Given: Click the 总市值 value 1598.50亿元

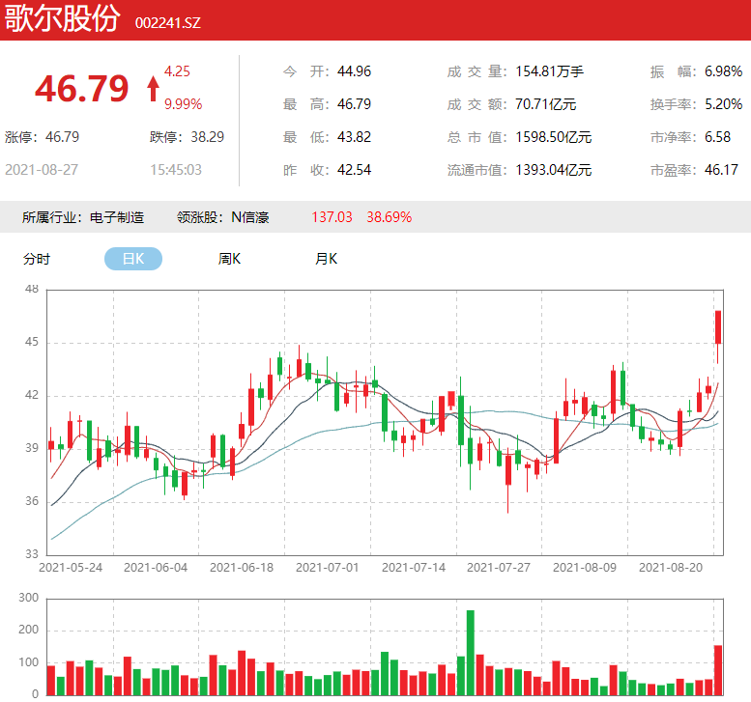Looking at the screenshot, I should coord(554,137).
